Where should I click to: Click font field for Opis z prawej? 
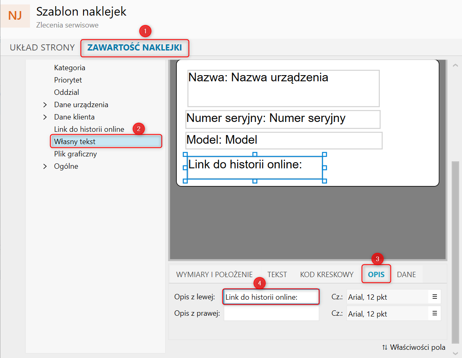(x=388, y=314)
